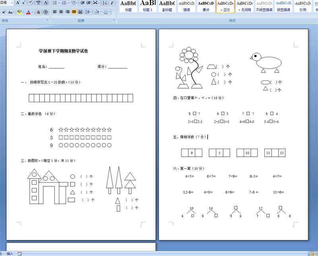The image size is (318, 256).
Task: Align text to the right
Action: click(x=68, y=12)
